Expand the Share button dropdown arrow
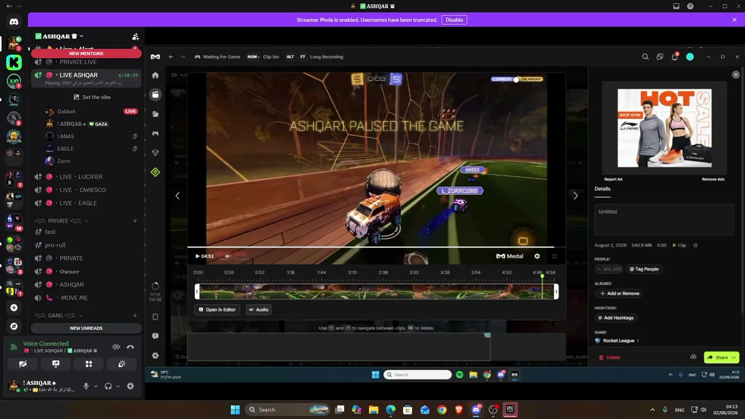 [733, 357]
